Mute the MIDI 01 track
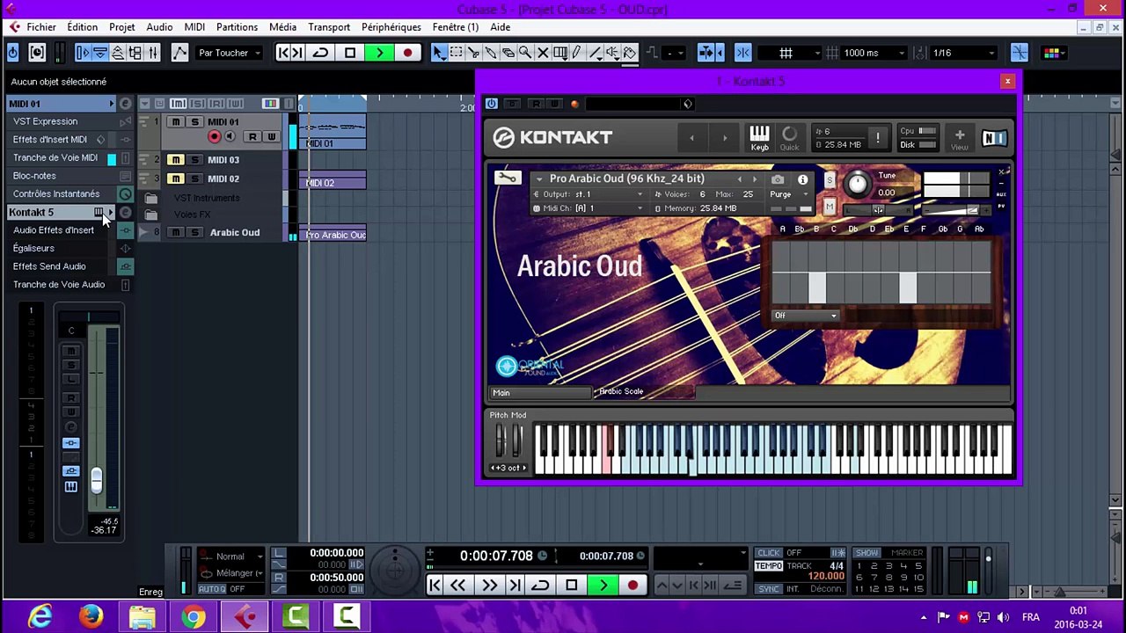 click(x=176, y=122)
